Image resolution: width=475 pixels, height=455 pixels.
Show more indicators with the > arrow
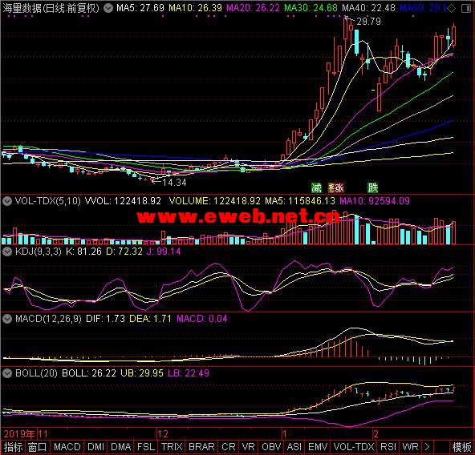pos(427,447)
